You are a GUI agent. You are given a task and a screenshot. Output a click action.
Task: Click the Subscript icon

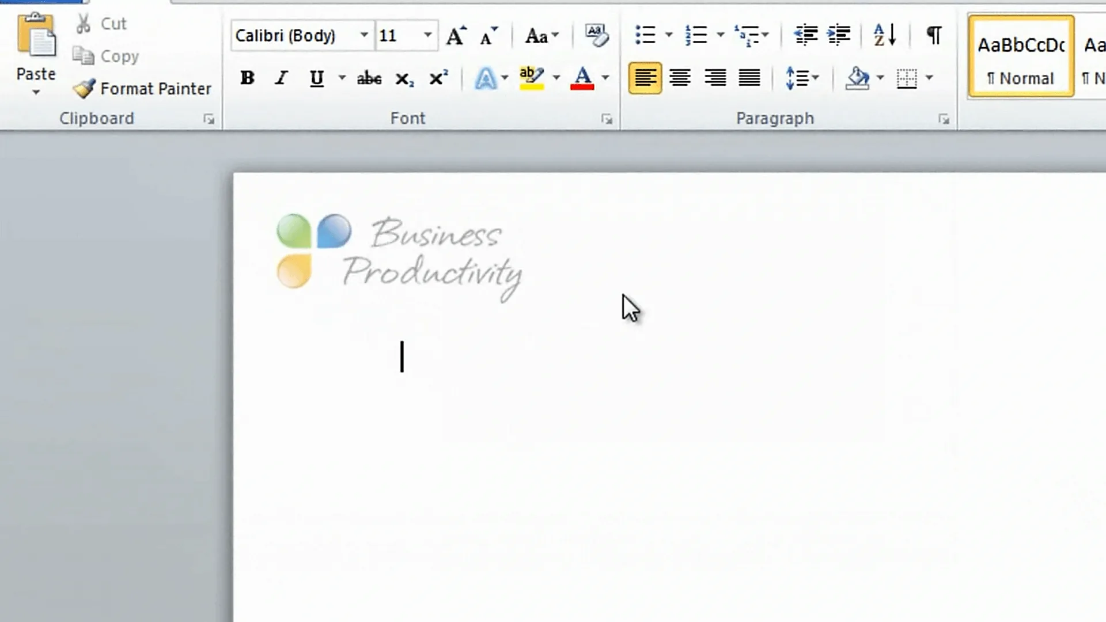[404, 78]
